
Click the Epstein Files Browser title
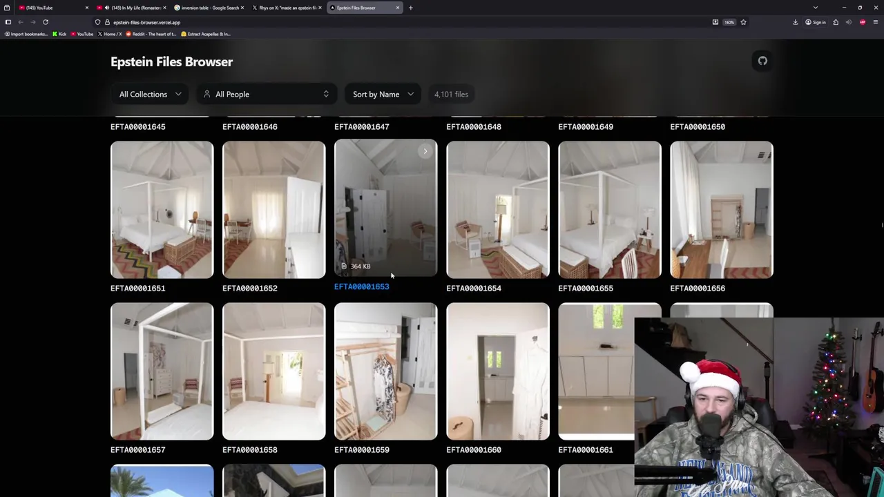click(171, 61)
